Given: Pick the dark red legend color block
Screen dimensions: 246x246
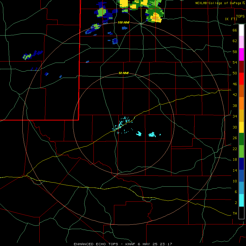Looking at the screenshot, I should point(241,67).
